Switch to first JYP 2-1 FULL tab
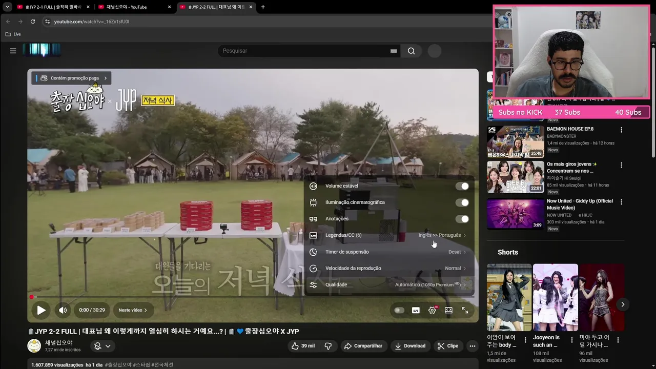 (x=54, y=7)
